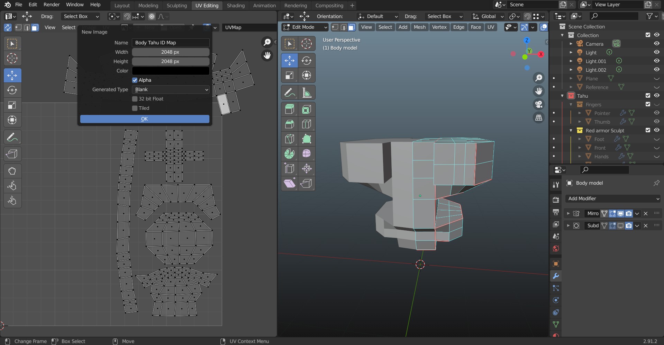The image size is (664, 345).
Task: Switch to the Shading workspace tab
Action: [x=235, y=6]
